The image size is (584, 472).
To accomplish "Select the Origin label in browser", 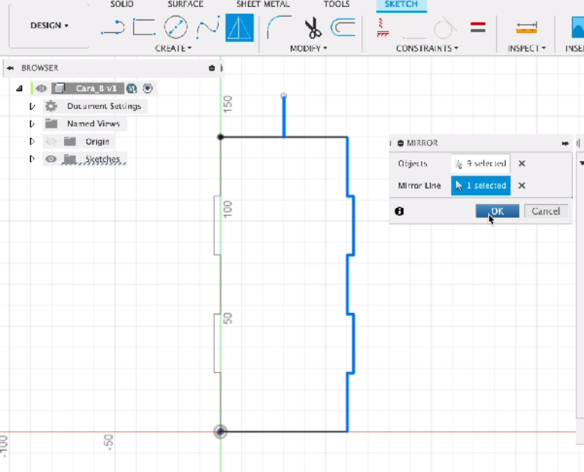I will [97, 141].
